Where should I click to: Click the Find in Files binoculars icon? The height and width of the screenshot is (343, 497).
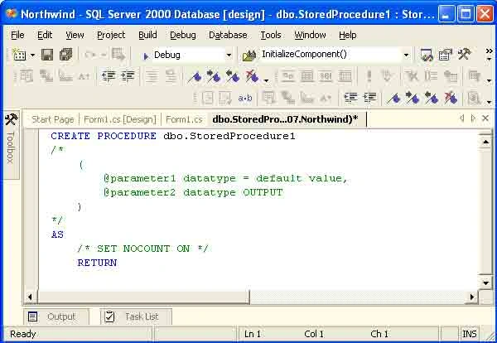(249, 56)
